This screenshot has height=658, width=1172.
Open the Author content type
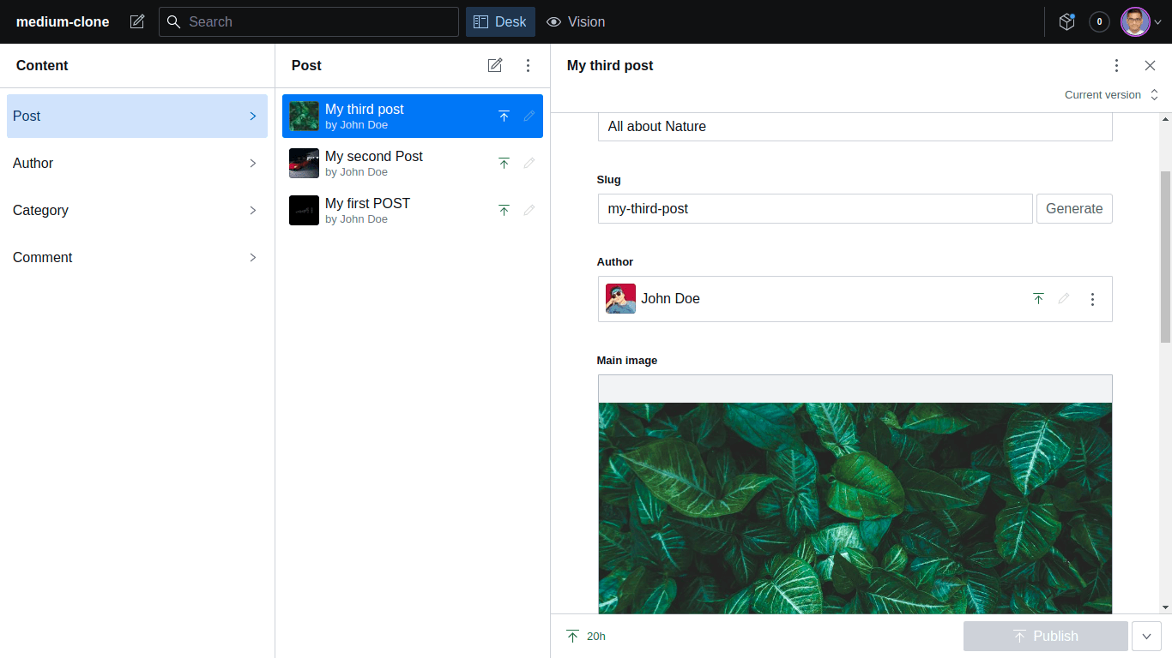click(x=137, y=163)
